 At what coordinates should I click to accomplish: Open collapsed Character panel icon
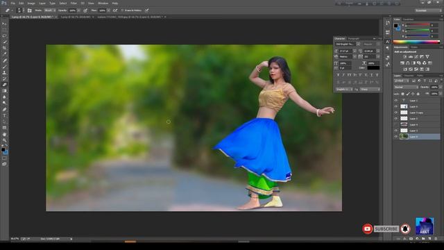(x=387, y=42)
